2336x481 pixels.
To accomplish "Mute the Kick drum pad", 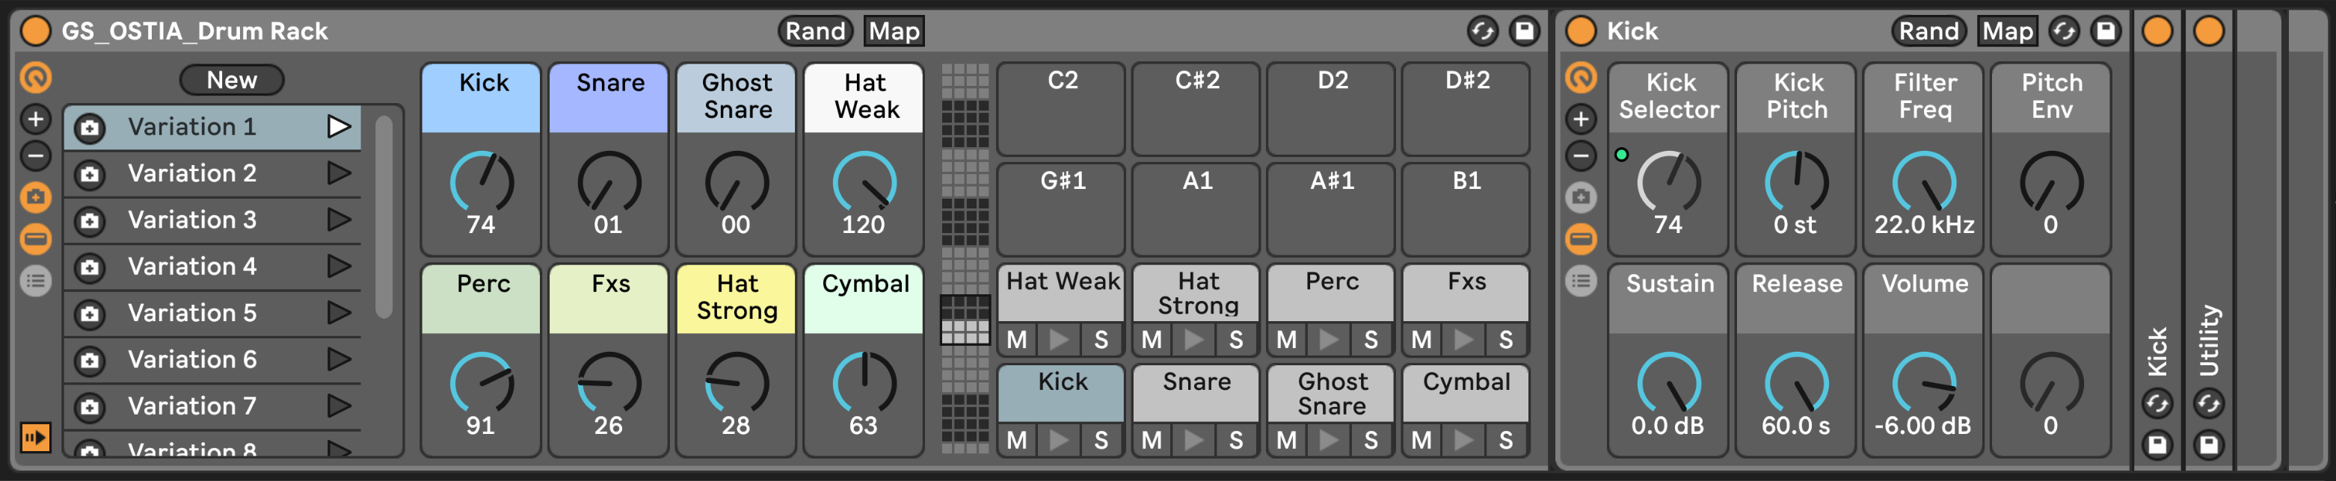I will tap(1016, 440).
